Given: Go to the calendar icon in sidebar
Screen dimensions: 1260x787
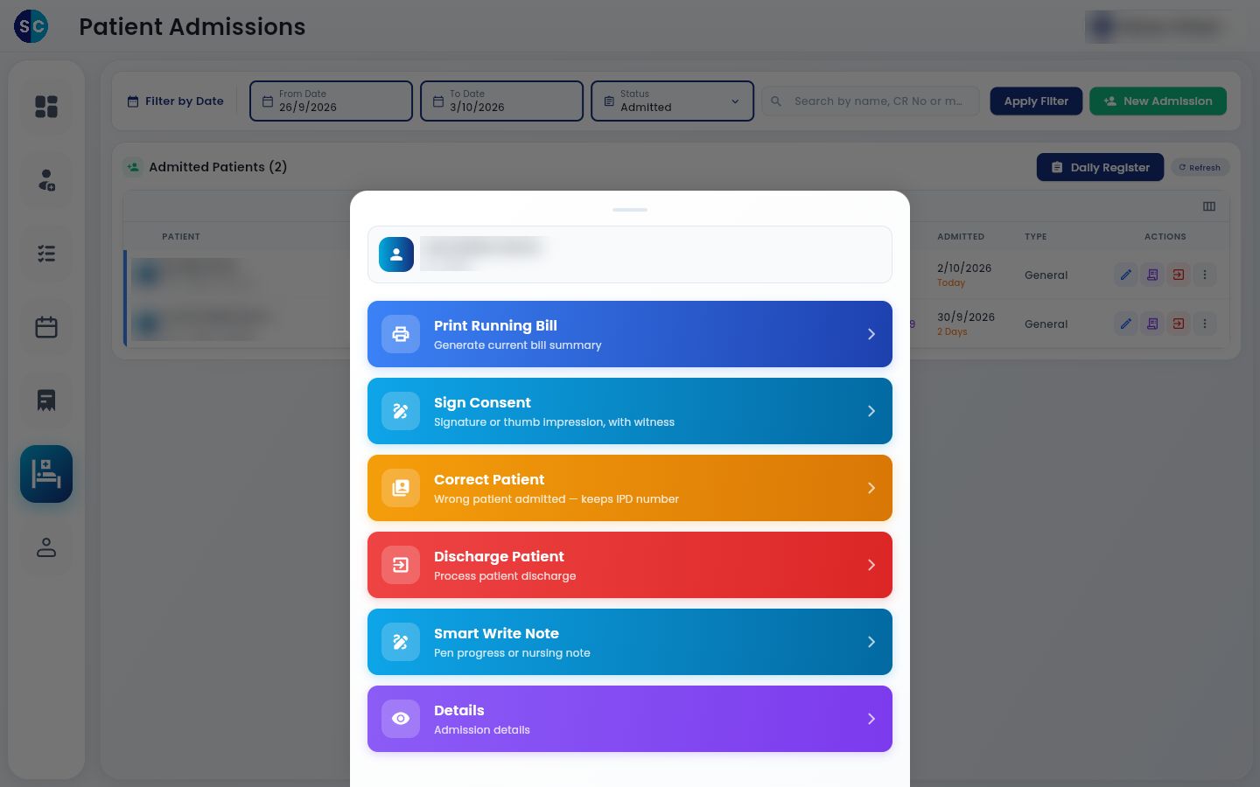Looking at the screenshot, I should point(46,327).
